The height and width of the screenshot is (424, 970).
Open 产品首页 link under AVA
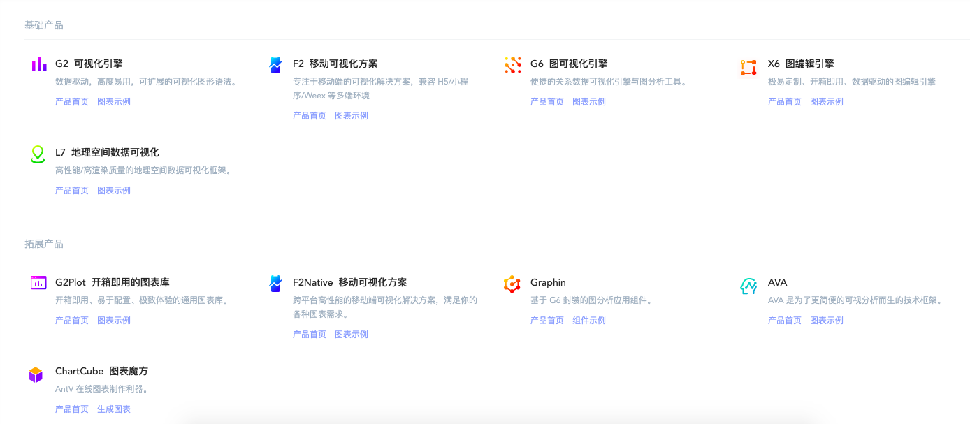(x=785, y=321)
